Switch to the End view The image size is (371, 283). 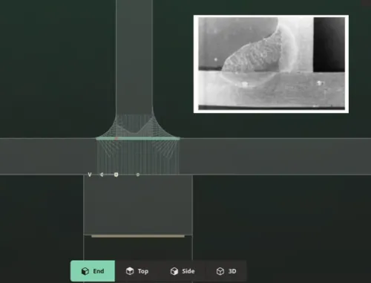93,271
